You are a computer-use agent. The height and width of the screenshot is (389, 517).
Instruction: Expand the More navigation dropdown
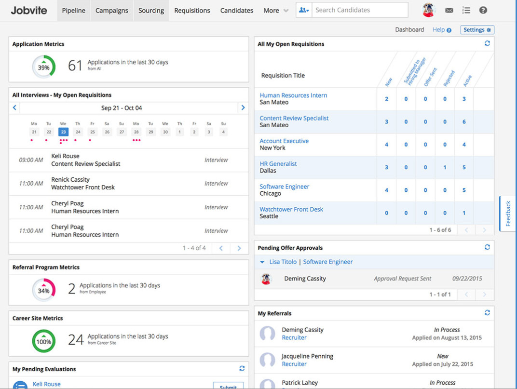pyautogui.click(x=275, y=10)
